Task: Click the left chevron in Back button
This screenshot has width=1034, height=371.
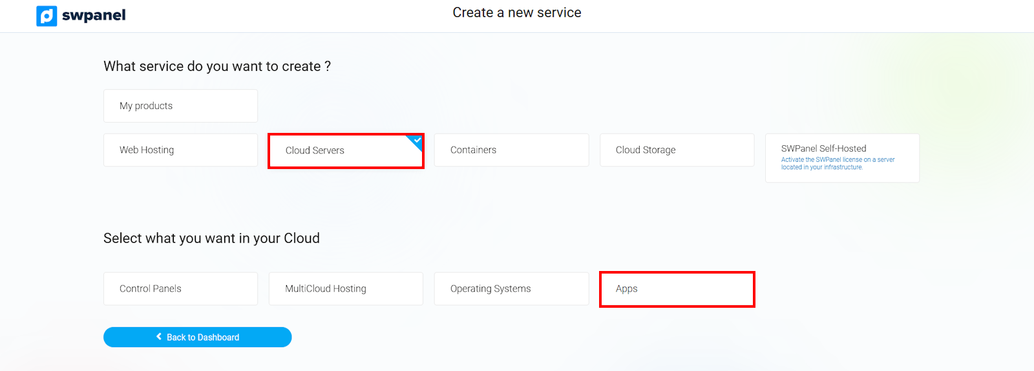Action: click(159, 337)
